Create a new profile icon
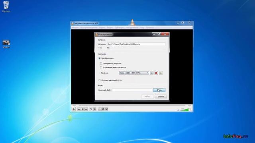 pos(161,73)
